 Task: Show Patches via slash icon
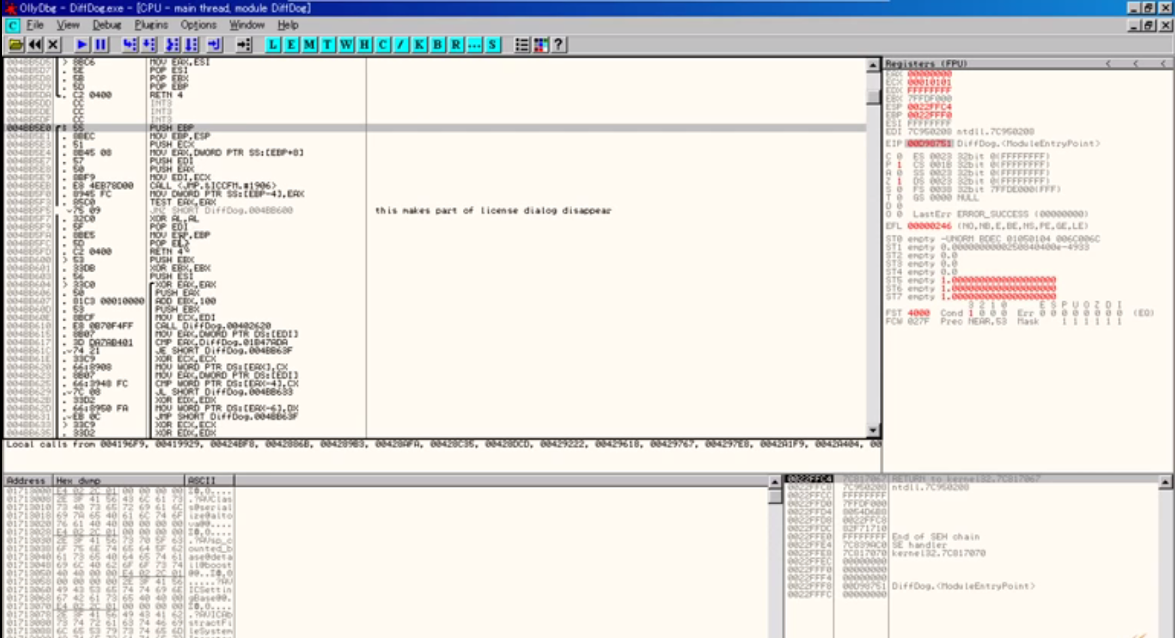[401, 45]
